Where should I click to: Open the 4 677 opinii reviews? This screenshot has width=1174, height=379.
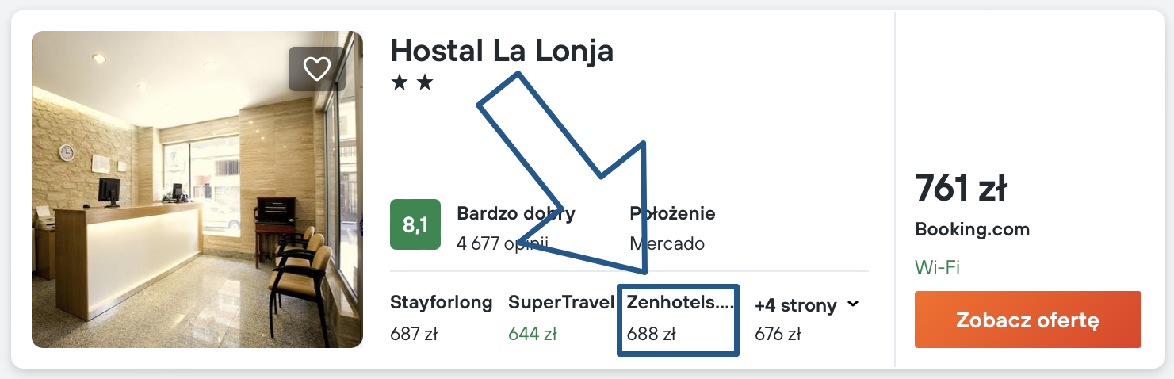(x=503, y=243)
